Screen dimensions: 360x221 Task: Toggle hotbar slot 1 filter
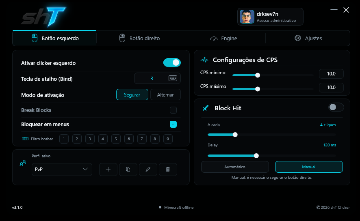coord(64,139)
